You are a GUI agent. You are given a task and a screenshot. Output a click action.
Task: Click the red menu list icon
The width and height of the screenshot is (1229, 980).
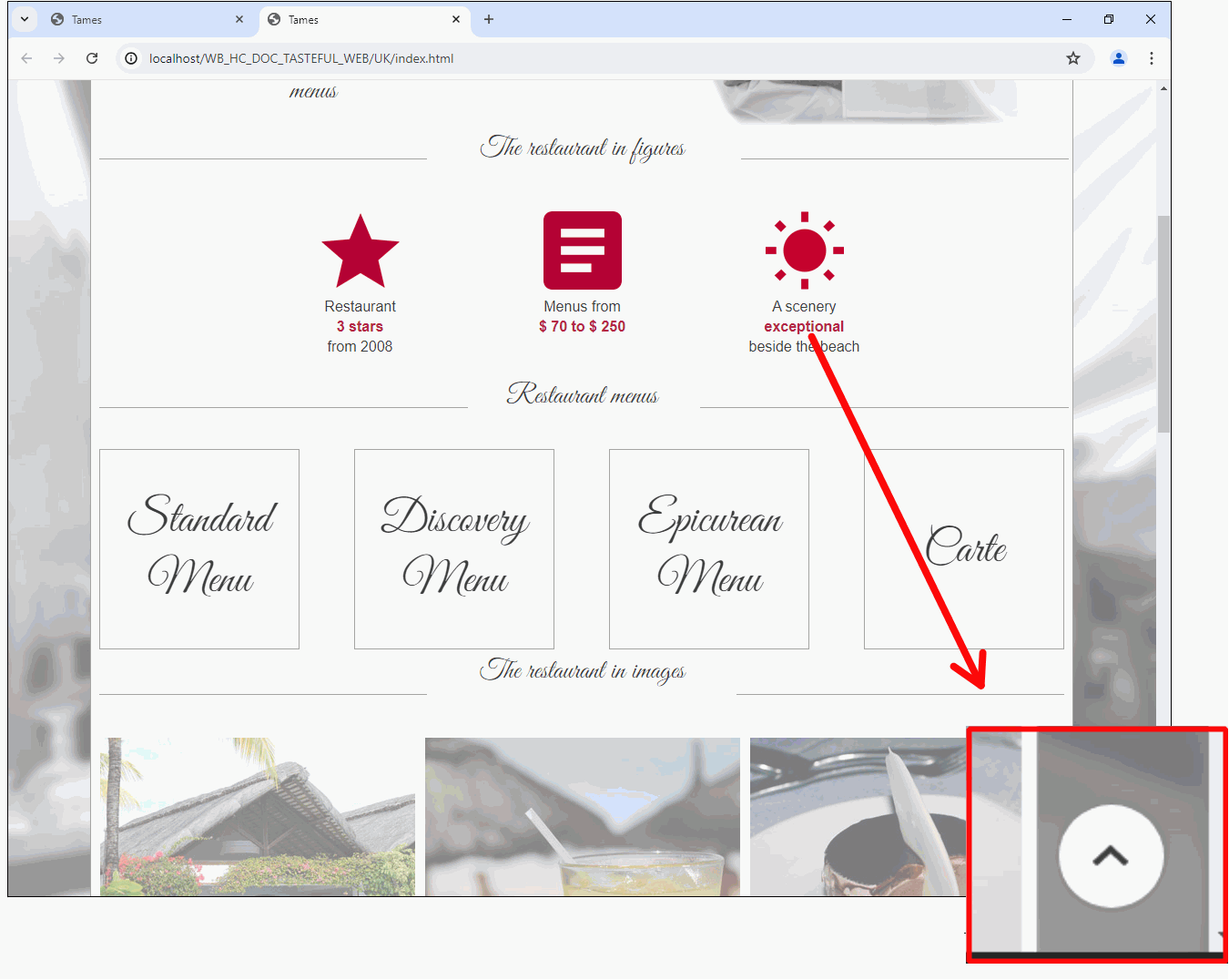[583, 250]
